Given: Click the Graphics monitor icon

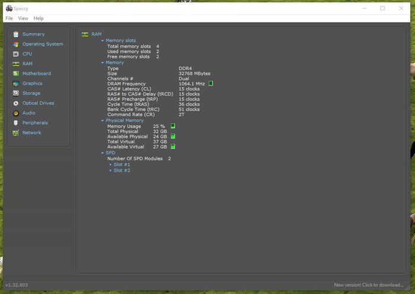Looking at the screenshot, I should [16, 84].
